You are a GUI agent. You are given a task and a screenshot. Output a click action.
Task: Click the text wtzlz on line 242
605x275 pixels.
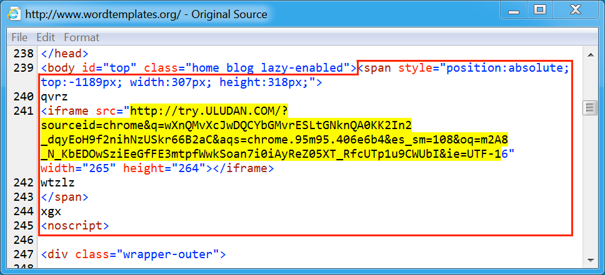pyautogui.click(x=57, y=183)
